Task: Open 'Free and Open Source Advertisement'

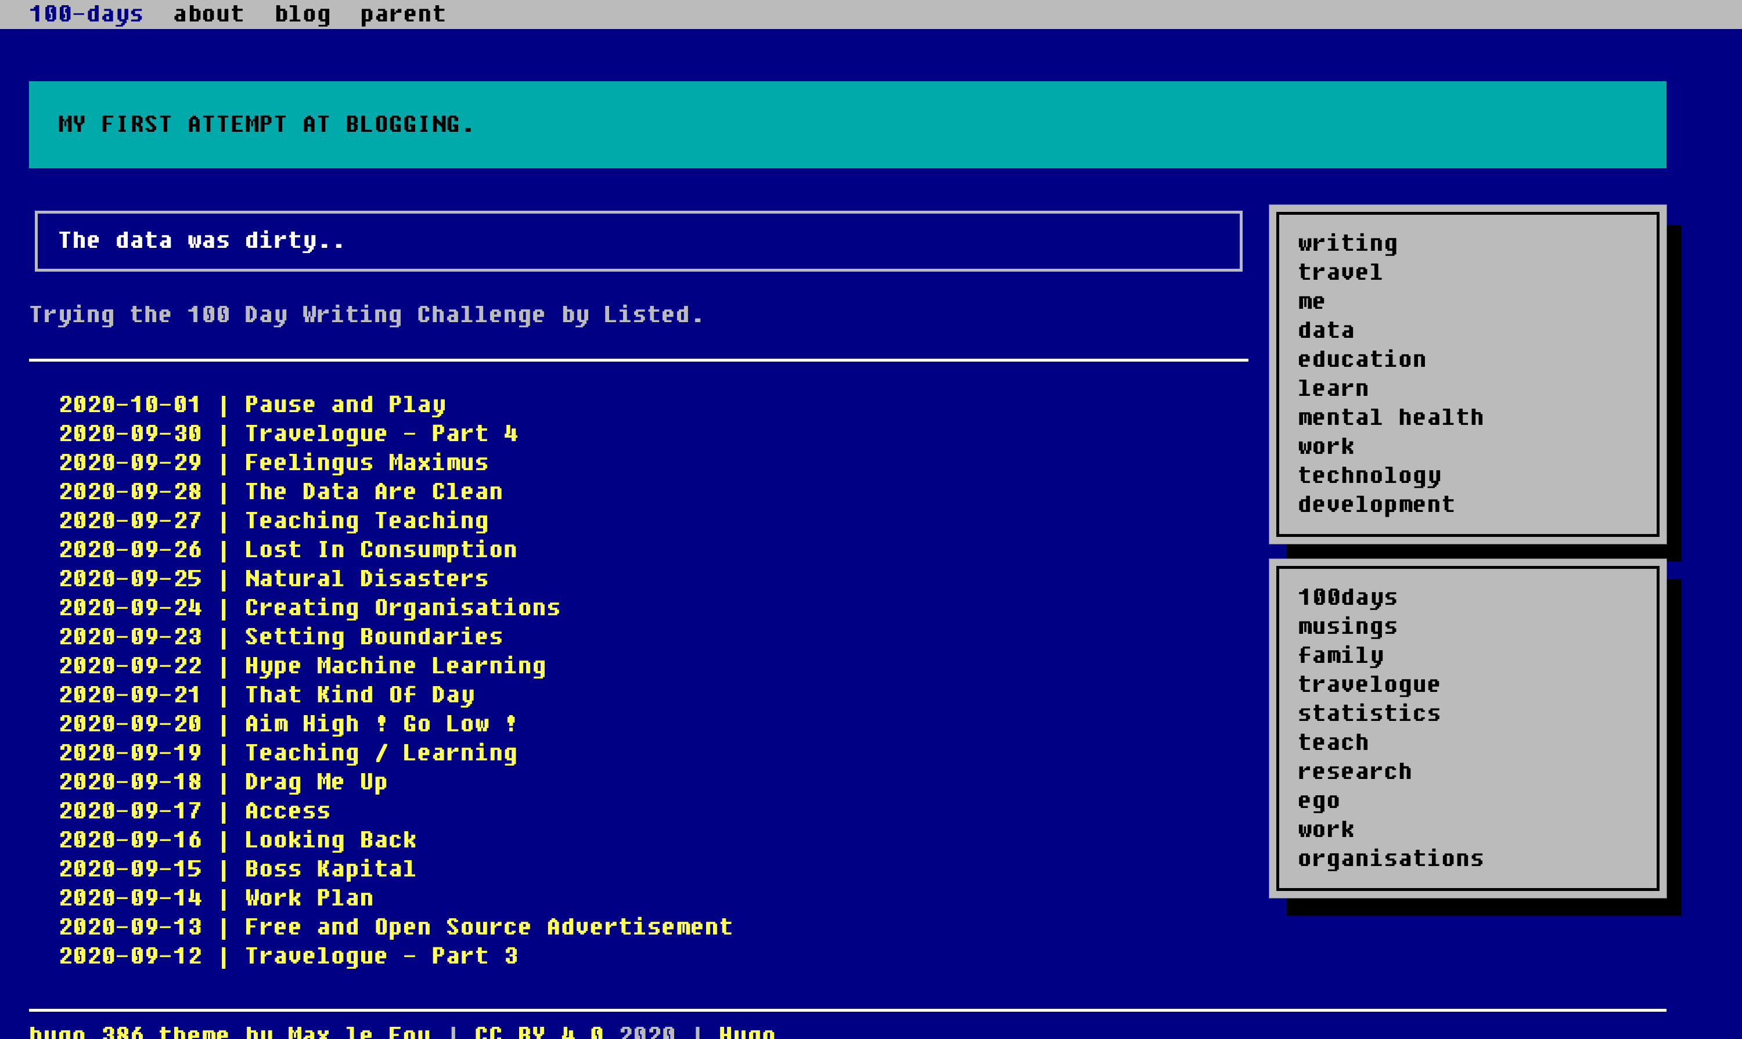Action: point(488,927)
